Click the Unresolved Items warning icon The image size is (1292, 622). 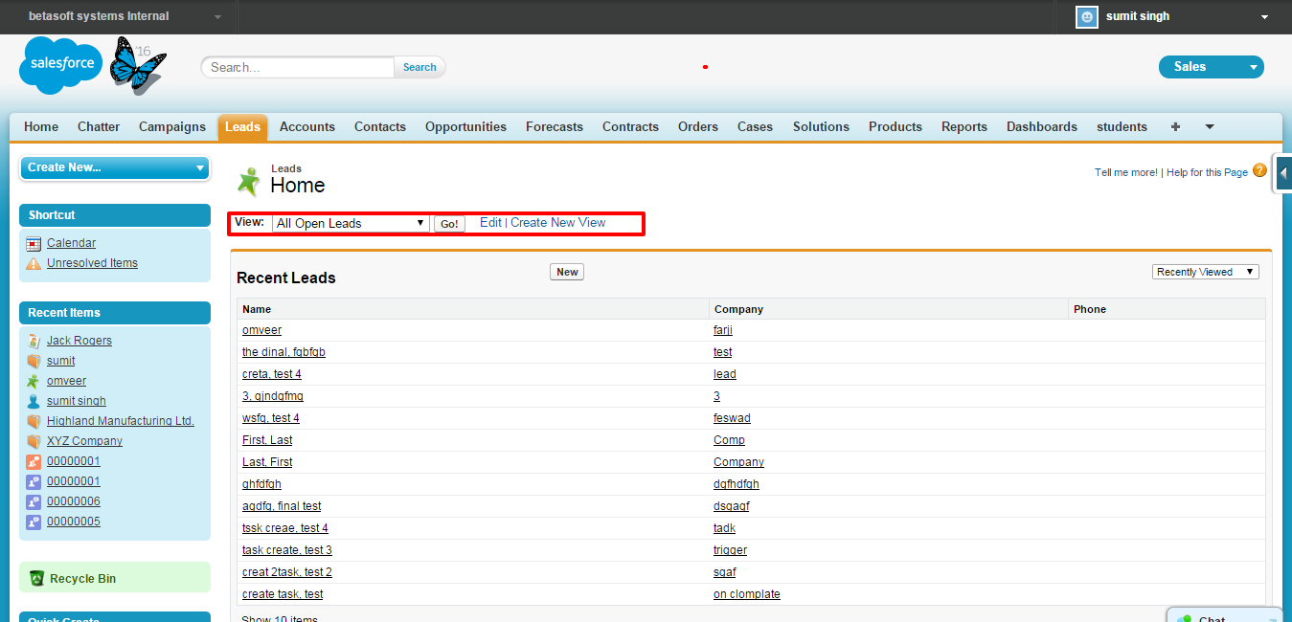(34, 263)
